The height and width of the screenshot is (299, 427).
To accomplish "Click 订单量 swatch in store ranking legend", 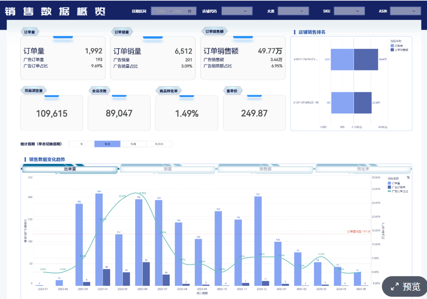I will pyautogui.click(x=392, y=45).
